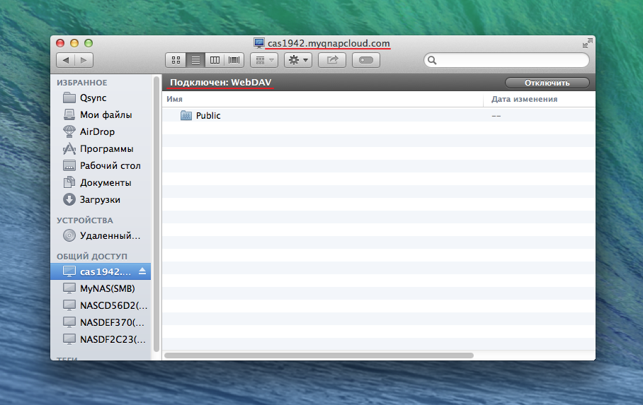Open Документы in sidebar
This screenshot has height=405, width=643.
tap(101, 182)
